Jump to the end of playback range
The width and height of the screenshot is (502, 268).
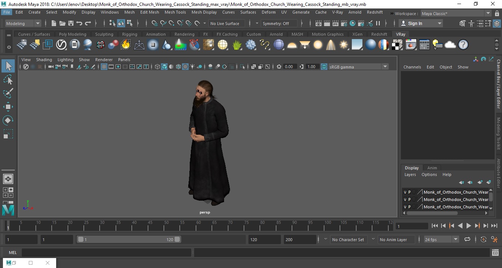(x=494, y=226)
